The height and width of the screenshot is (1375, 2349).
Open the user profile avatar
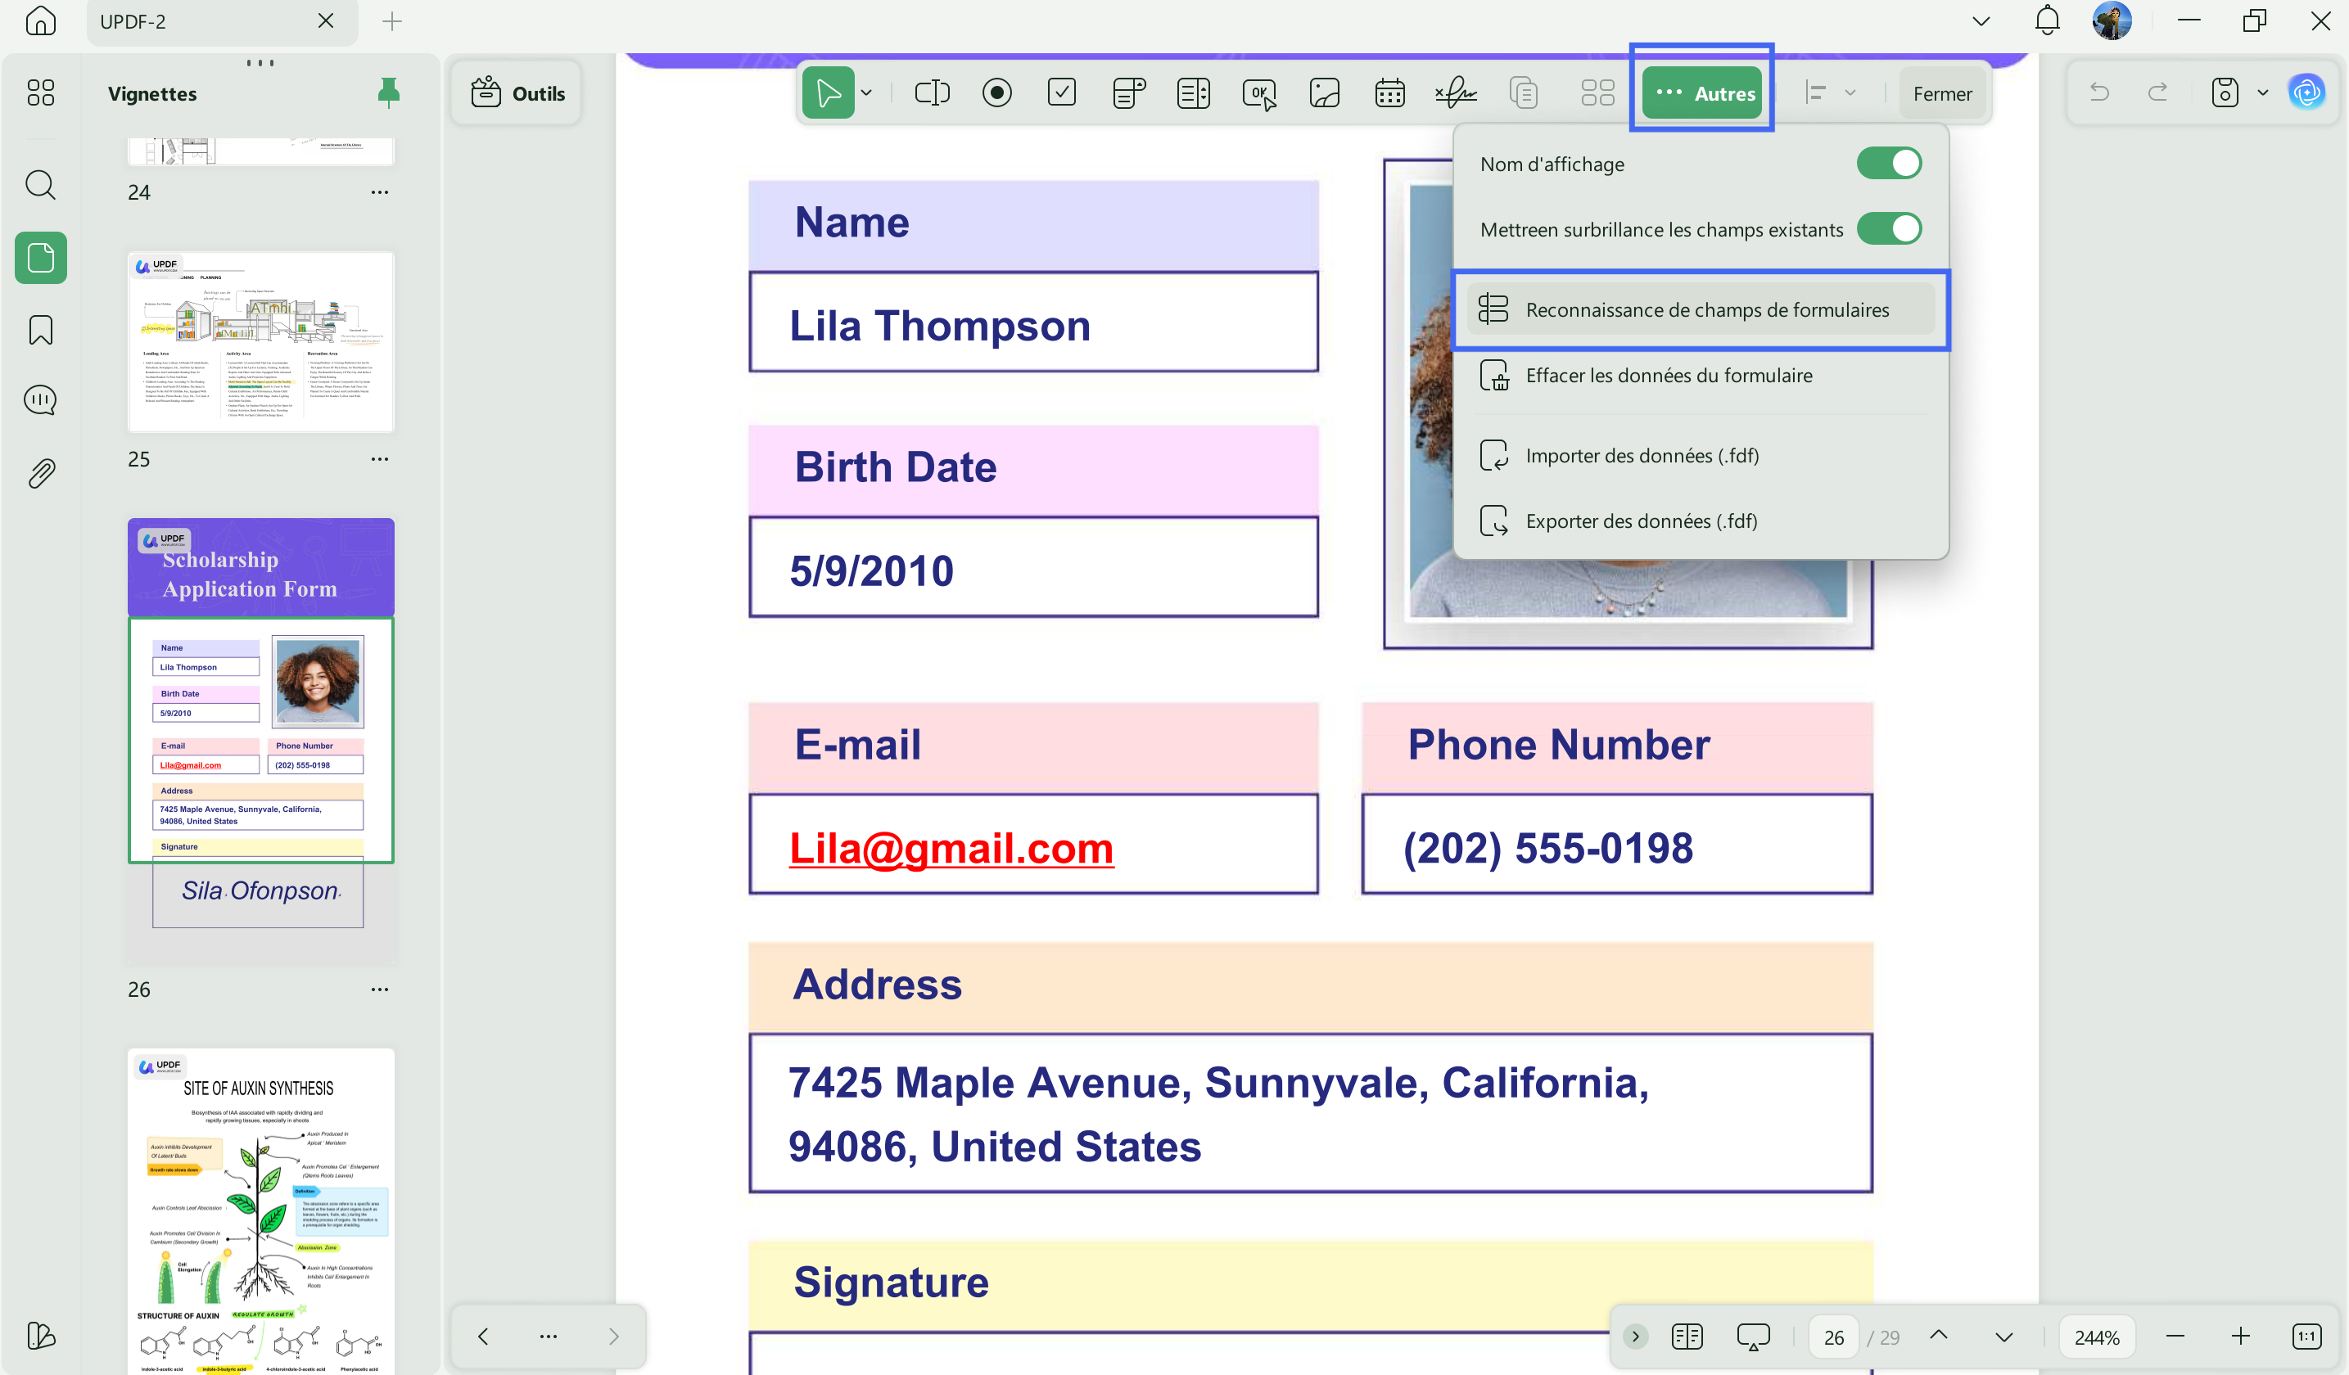pyautogui.click(x=2112, y=20)
